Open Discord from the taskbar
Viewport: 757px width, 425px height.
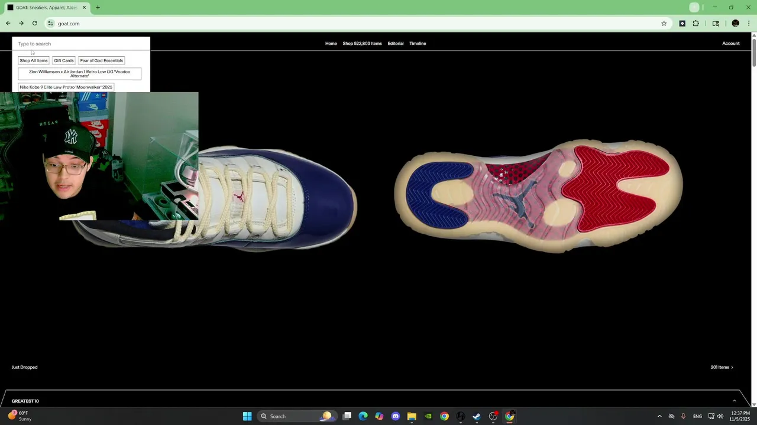tap(396, 416)
